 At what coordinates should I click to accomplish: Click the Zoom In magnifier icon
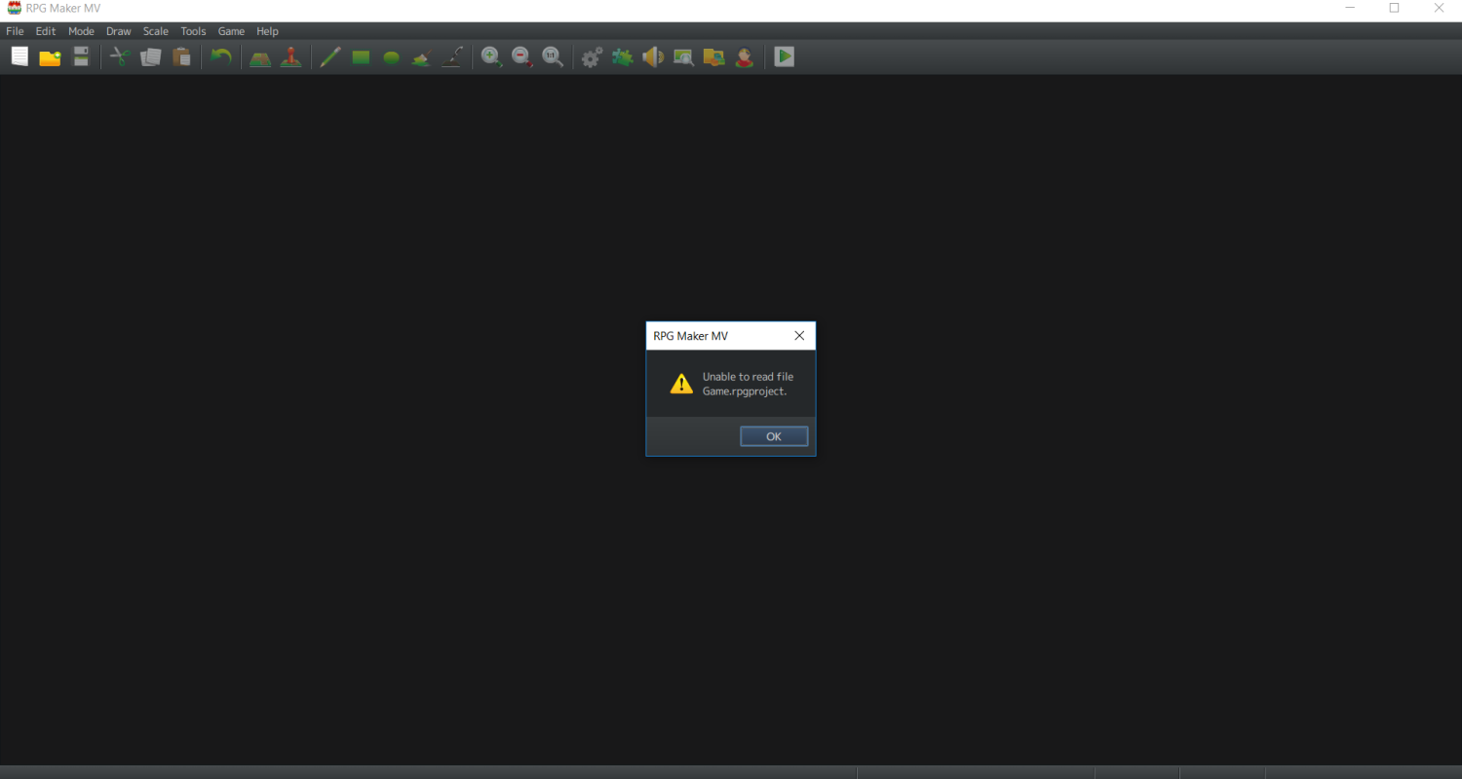coord(492,57)
